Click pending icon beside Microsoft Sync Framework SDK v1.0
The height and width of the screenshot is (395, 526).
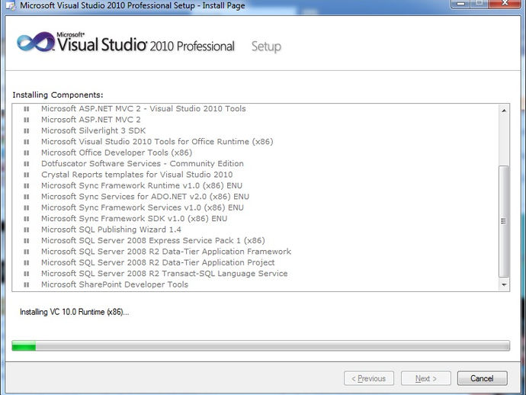pyautogui.click(x=27, y=219)
